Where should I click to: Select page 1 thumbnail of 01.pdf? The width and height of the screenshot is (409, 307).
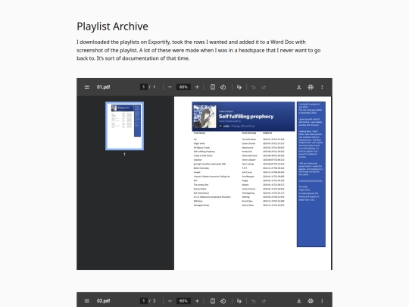[x=124, y=126]
